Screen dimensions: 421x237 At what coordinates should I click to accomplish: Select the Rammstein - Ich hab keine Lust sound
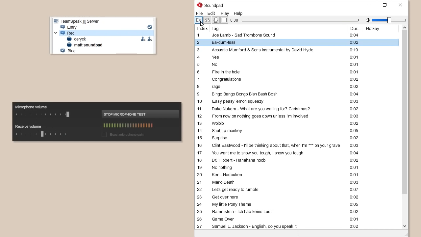(x=297, y=212)
